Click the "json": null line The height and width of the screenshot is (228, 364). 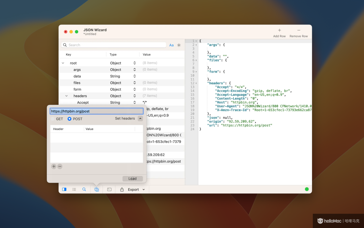(x=220, y=117)
